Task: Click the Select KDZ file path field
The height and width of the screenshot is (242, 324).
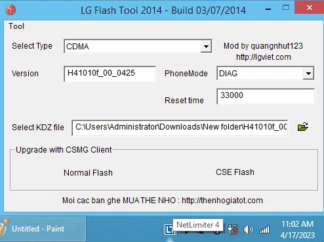Action: [x=180, y=128]
